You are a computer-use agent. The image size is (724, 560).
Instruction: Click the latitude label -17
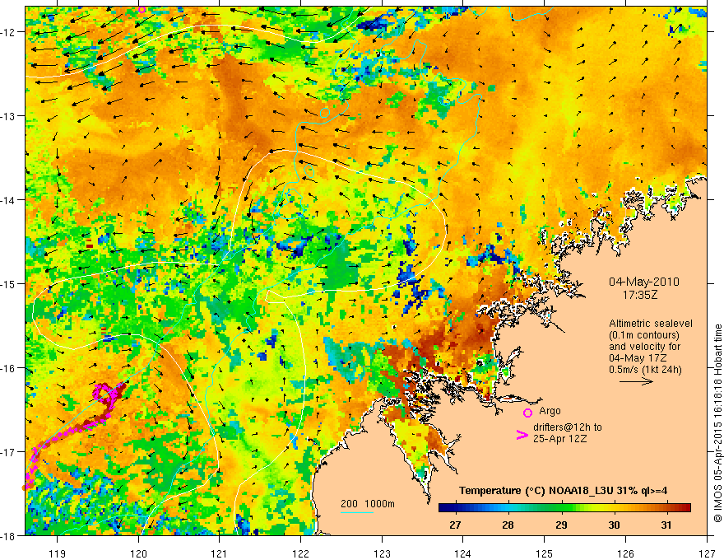tap(8, 452)
